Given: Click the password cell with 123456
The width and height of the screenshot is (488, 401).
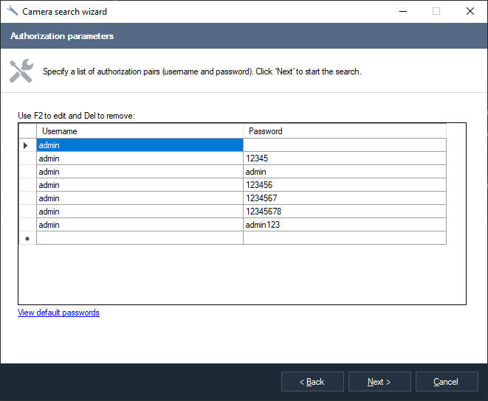Looking at the screenshot, I should [344, 185].
